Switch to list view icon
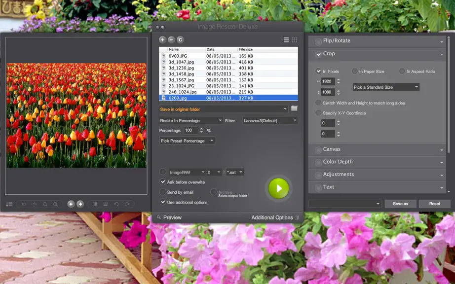Image resolution: width=455 pixels, height=284 pixels. [286, 40]
